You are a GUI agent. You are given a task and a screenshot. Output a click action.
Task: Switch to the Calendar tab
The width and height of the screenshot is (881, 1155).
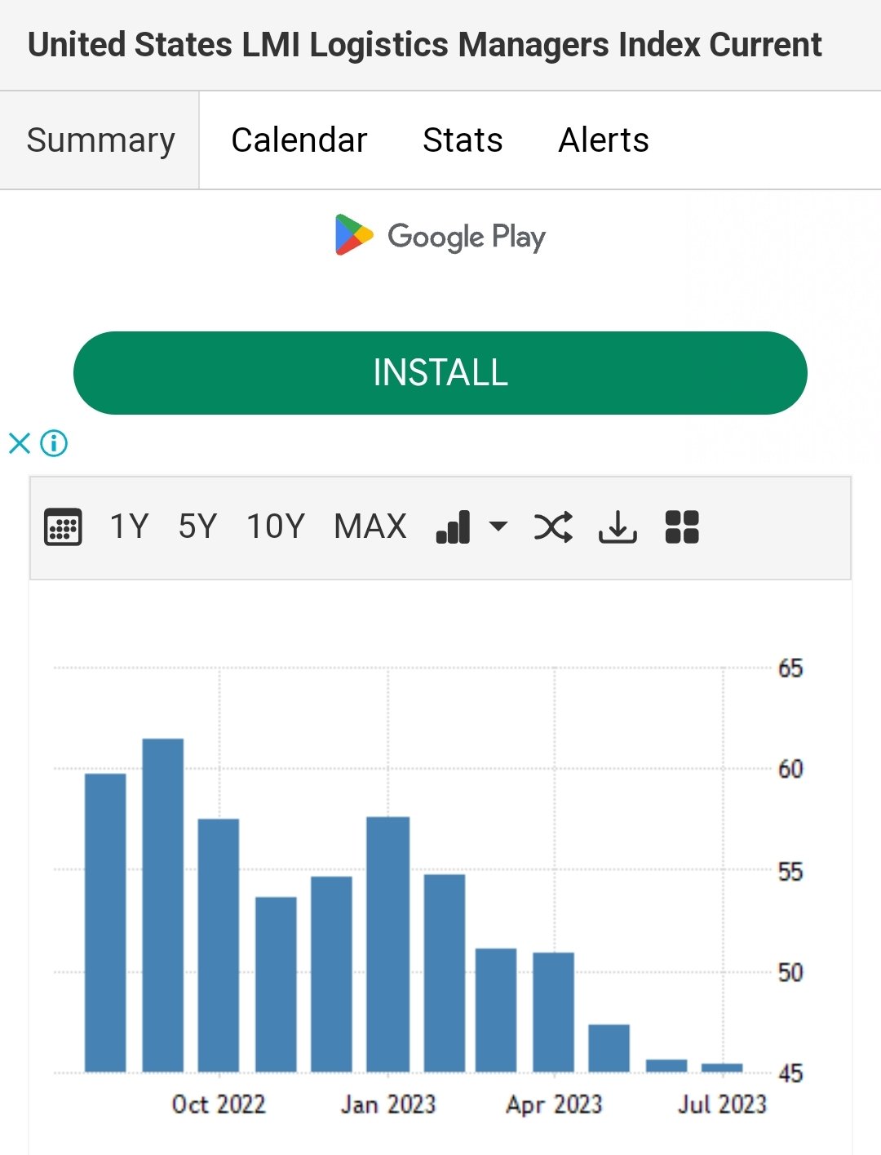[299, 140]
